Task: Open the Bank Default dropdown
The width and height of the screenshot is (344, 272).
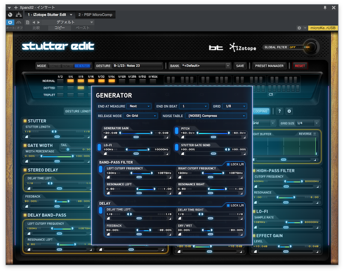Action: (x=206, y=66)
